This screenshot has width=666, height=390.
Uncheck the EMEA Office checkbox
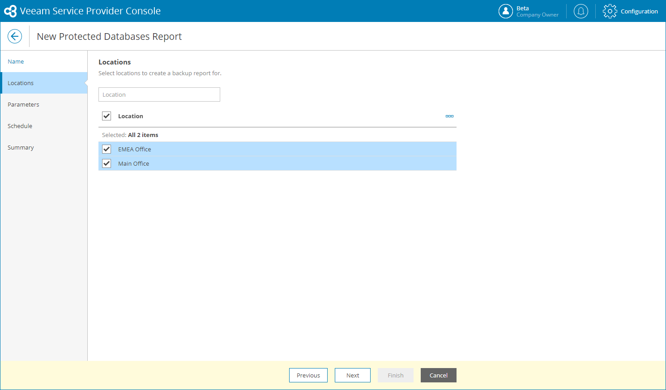tap(107, 149)
